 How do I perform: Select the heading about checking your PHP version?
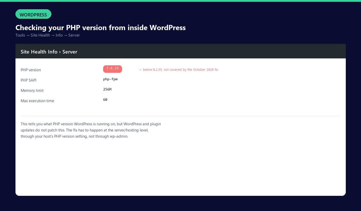(101, 28)
